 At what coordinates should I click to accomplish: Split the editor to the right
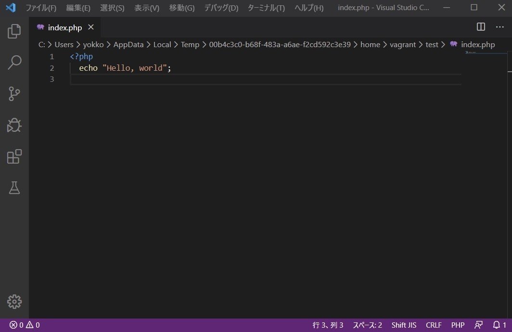(x=481, y=27)
